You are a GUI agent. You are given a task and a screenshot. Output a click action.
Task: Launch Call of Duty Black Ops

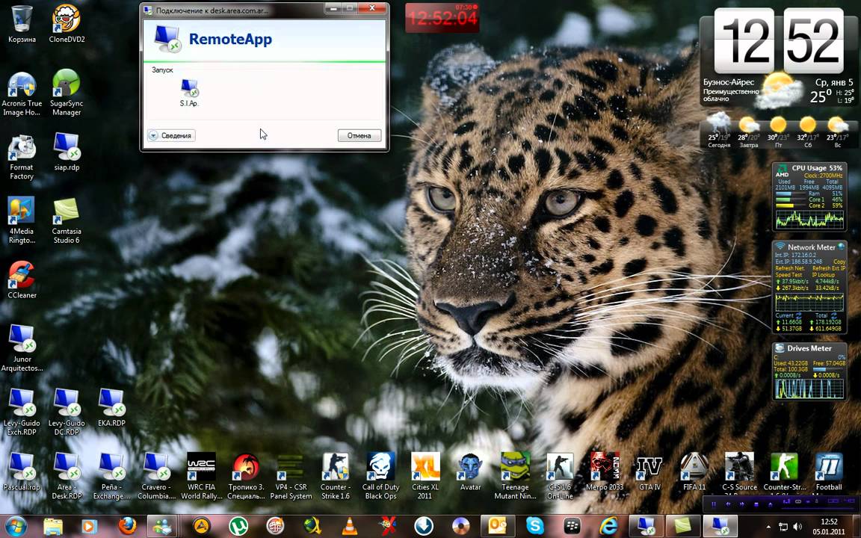point(380,475)
